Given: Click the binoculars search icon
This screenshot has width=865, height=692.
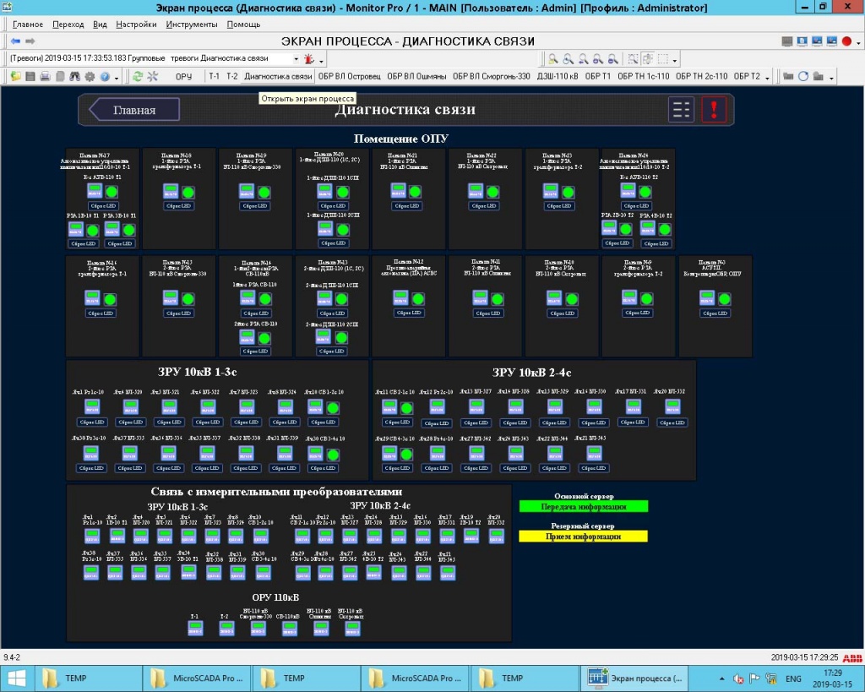Looking at the screenshot, I should pos(74,76).
